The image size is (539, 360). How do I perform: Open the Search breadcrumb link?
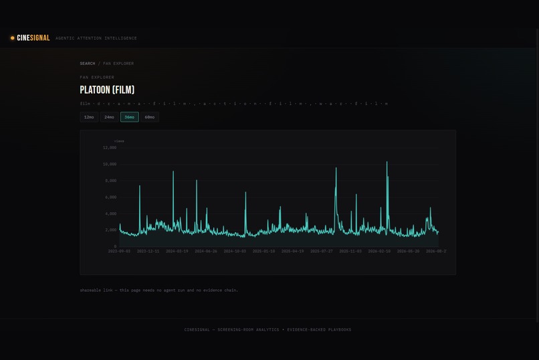tap(88, 64)
